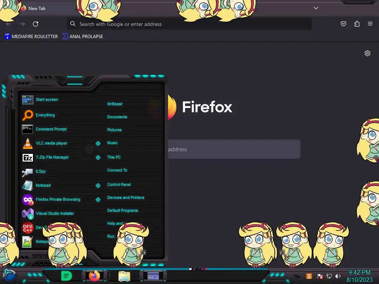379x284 pixels.
Task: Switch to the New Tab tab
Action: (37, 8)
